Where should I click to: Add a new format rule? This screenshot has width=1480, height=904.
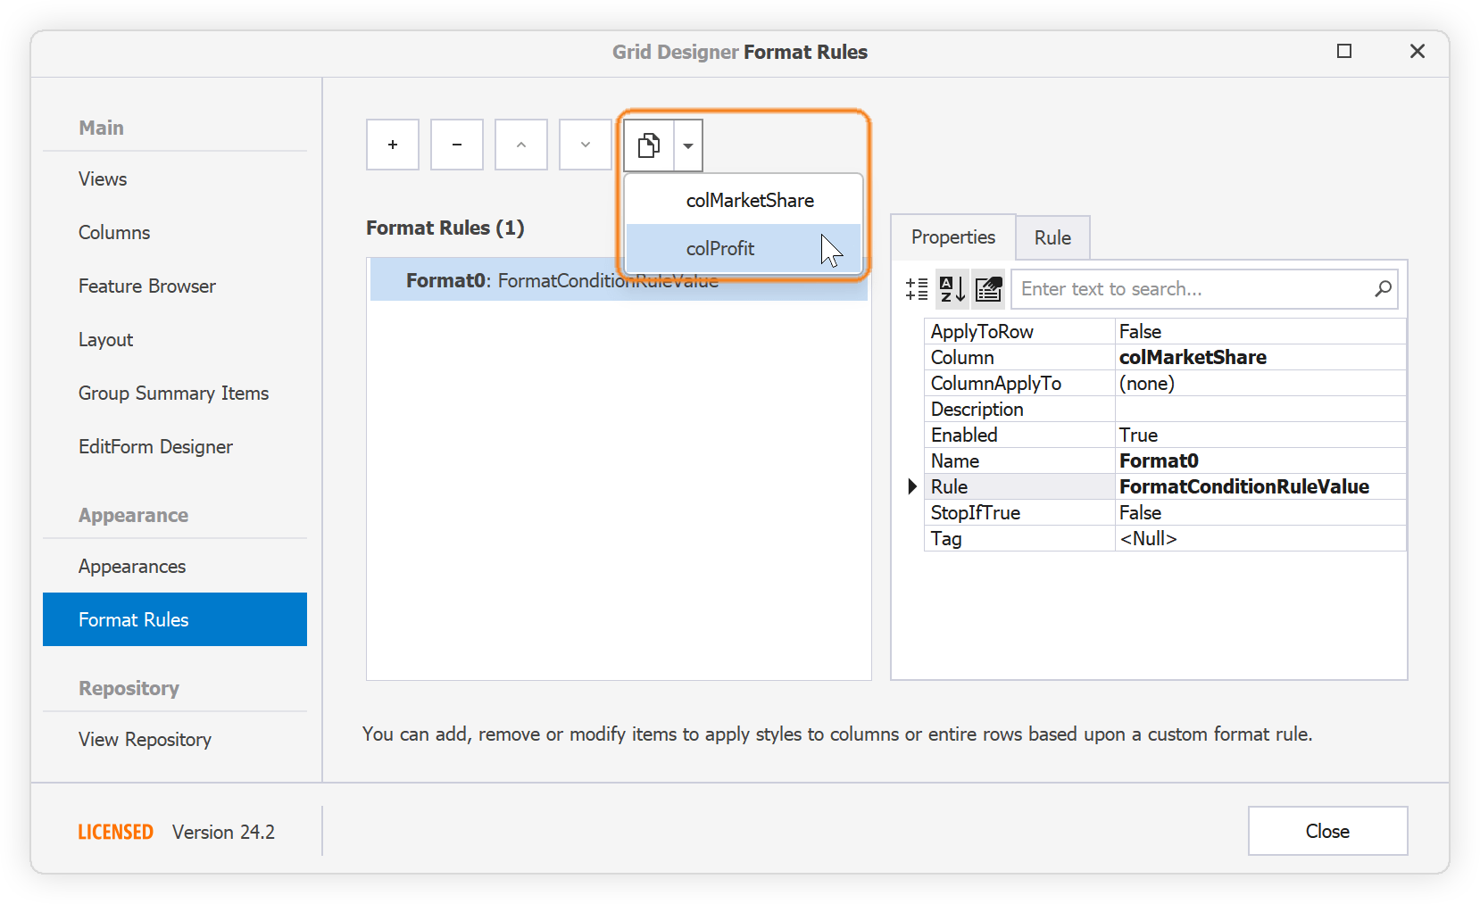click(392, 144)
